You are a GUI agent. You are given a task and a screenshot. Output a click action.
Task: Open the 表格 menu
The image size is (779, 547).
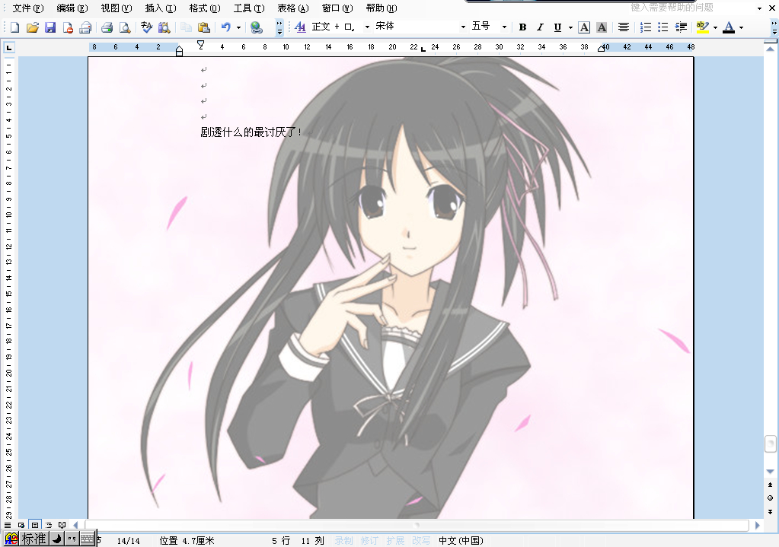tap(293, 8)
